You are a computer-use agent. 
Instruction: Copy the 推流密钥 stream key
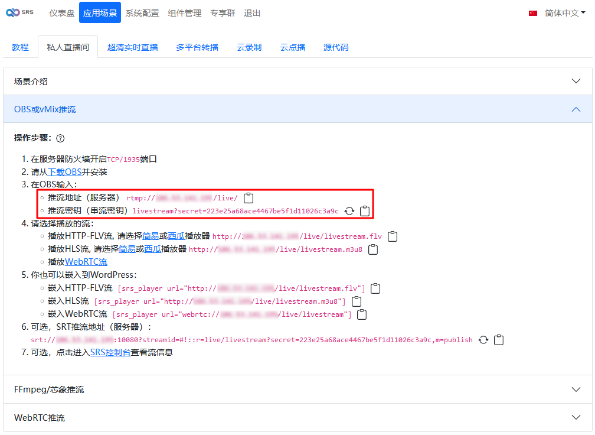(x=365, y=211)
